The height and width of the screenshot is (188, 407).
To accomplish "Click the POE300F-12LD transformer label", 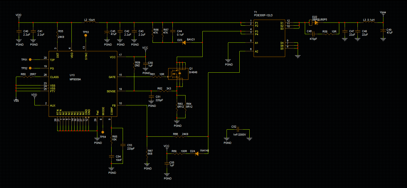I will coord(263,15).
